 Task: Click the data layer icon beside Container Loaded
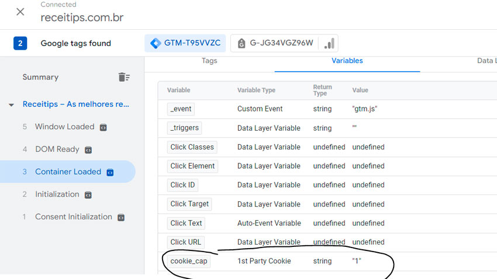coord(110,172)
